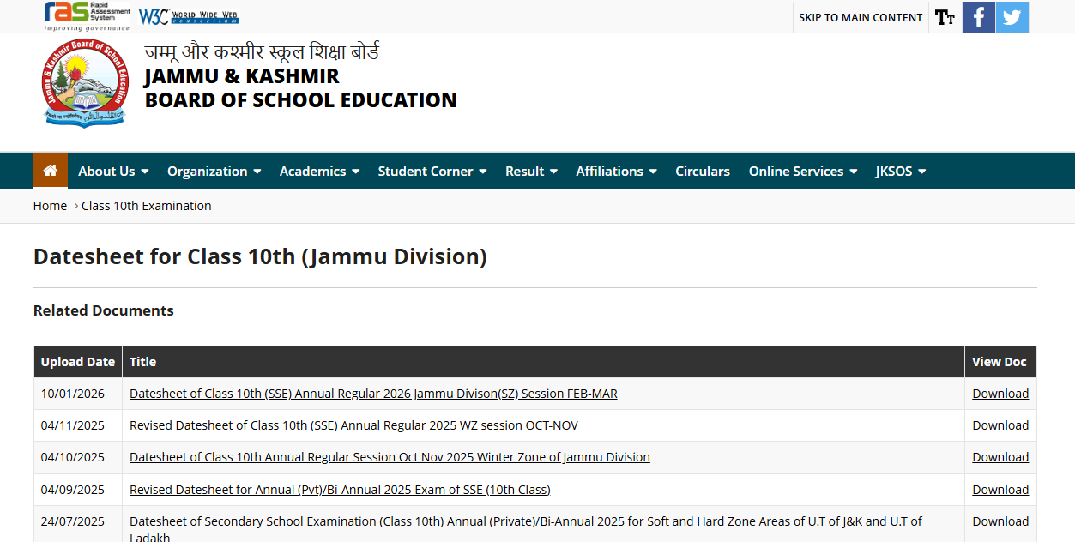Screen dimensions: 1075x542
Task: Open the Circulars menu item
Action: (702, 172)
